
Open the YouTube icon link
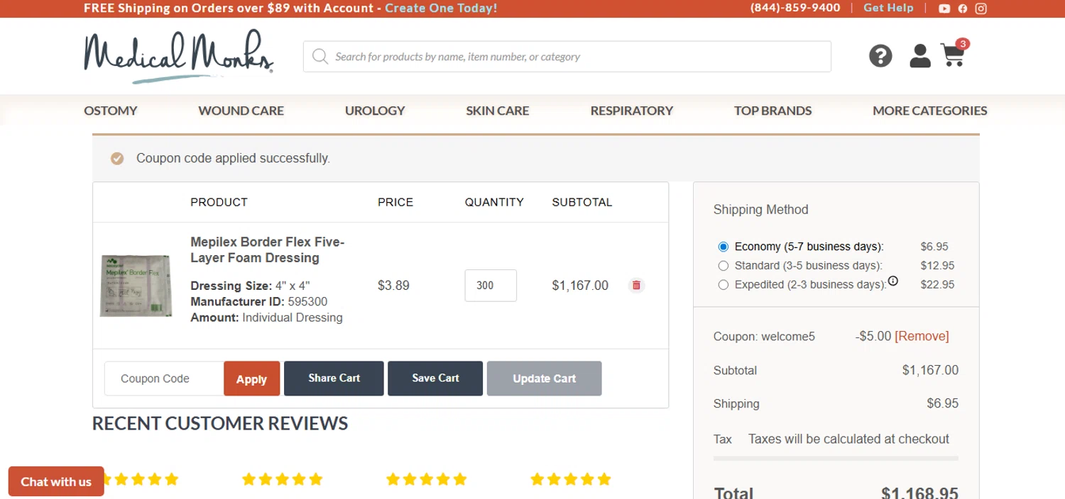click(x=944, y=9)
